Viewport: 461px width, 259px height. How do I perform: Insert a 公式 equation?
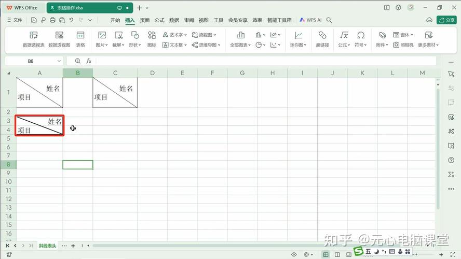coord(344,39)
